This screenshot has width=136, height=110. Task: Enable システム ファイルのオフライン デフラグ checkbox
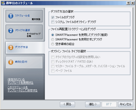point(53,22)
